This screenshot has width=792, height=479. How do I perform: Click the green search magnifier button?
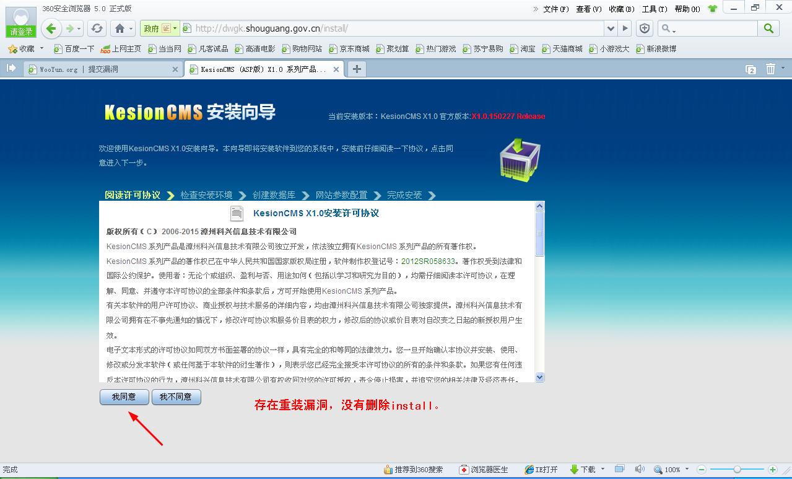click(x=768, y=29)
